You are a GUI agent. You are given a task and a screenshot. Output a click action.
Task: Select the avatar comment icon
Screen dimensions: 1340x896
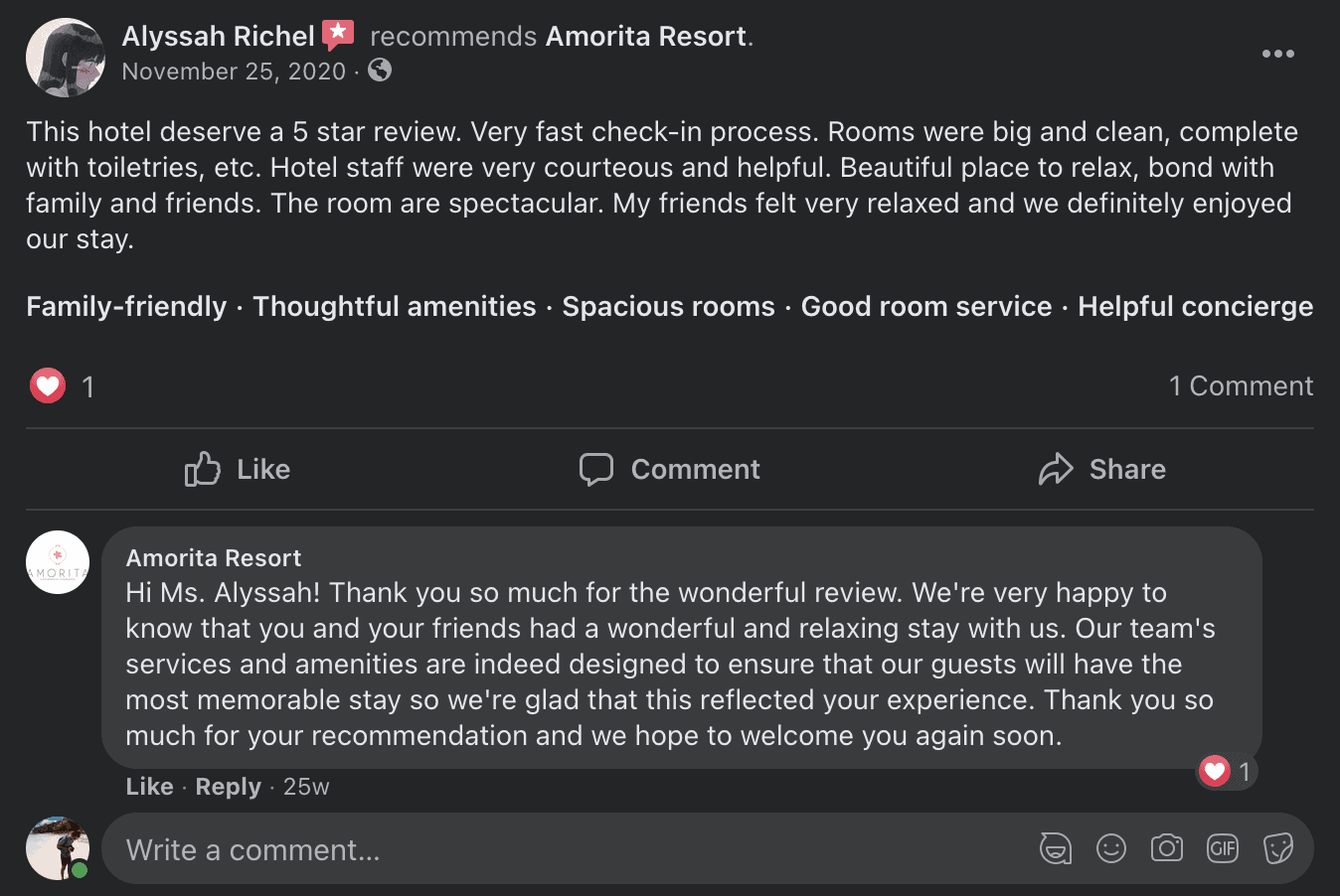point(1055,848)
